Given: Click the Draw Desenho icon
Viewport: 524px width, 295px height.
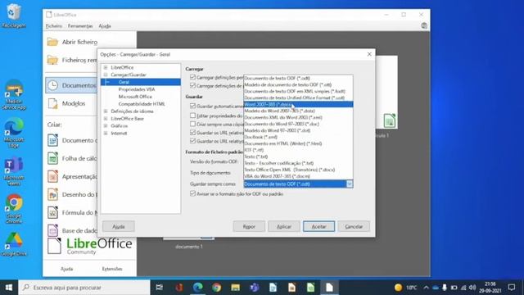Looking at the screenshot, I should 52,194.
